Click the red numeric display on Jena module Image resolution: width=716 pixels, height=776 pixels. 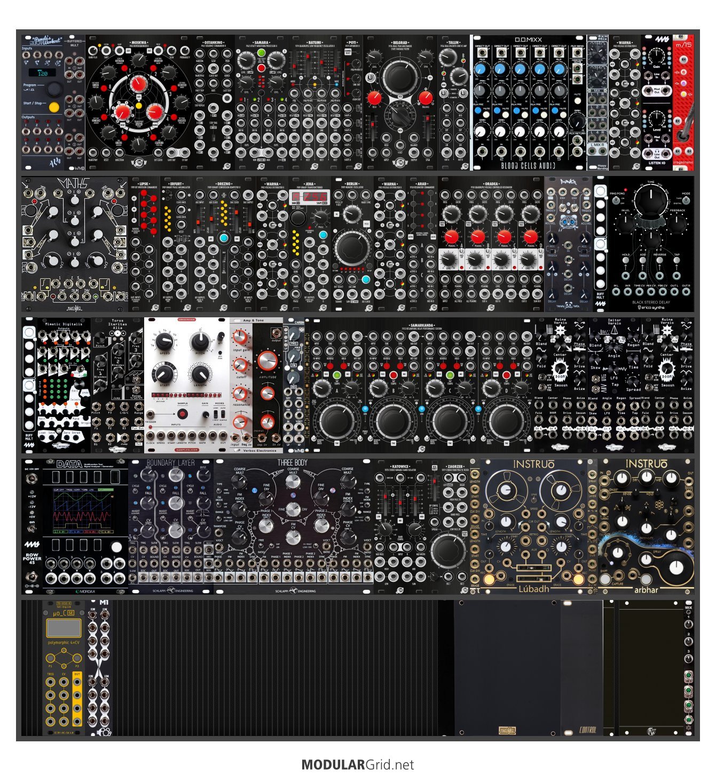click(x=310, y=197)
